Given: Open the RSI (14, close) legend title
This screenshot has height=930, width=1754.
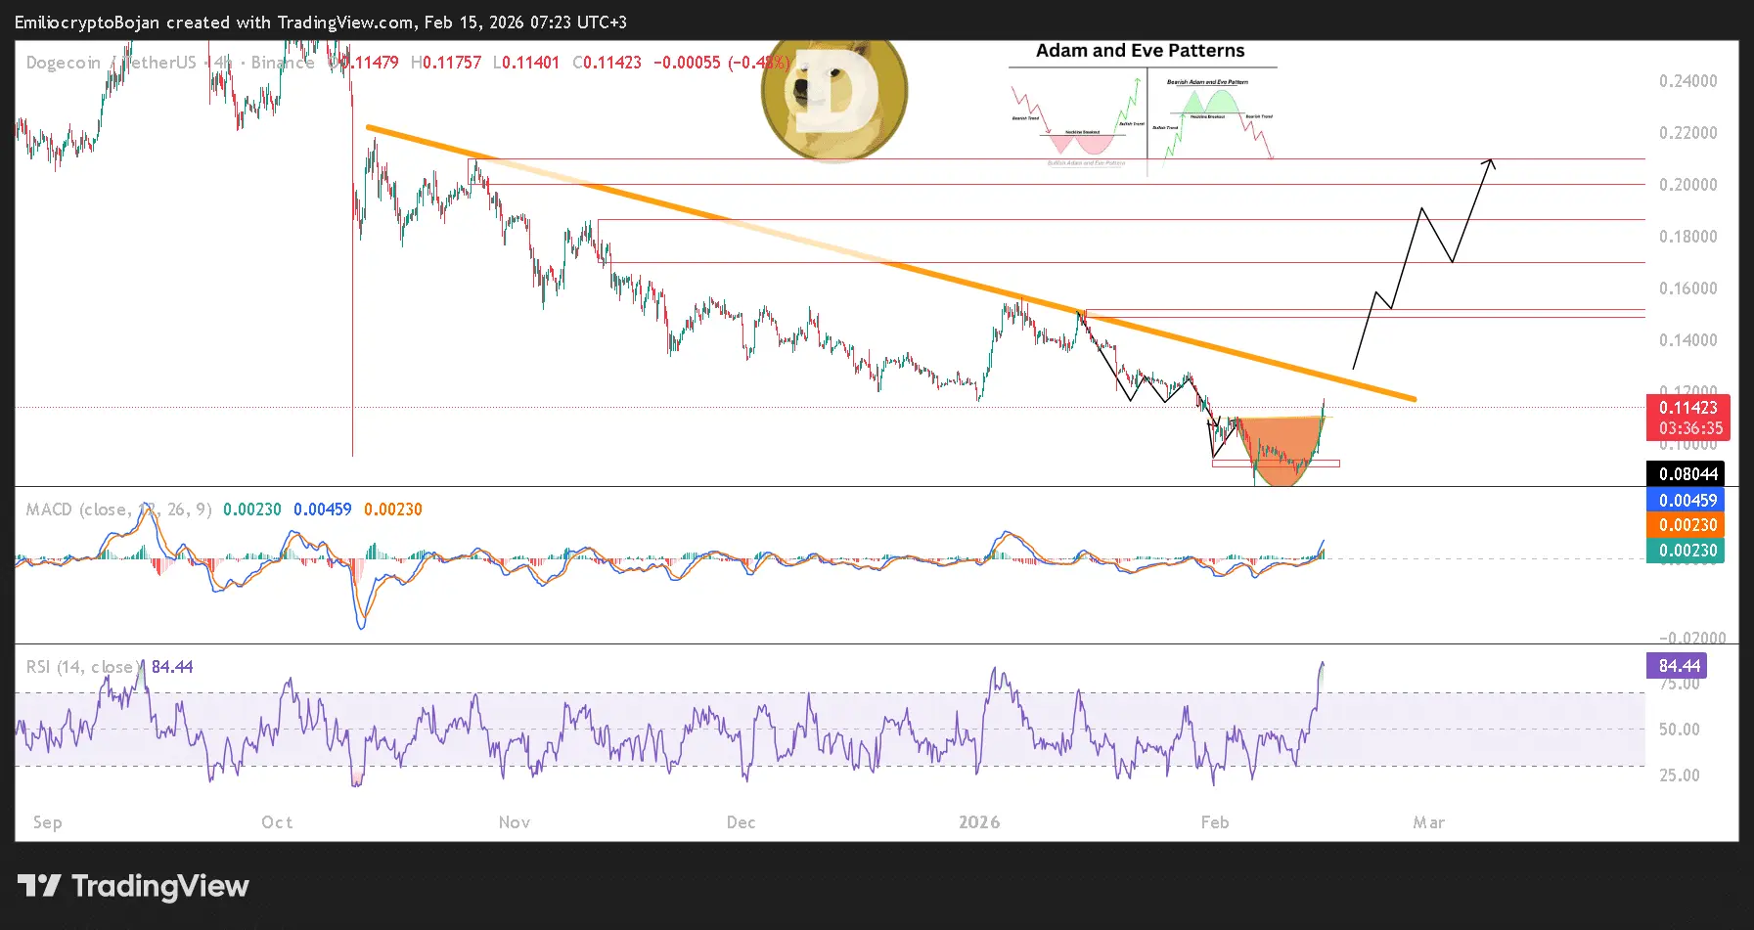Looking at the screenshot, I should 85,667.
